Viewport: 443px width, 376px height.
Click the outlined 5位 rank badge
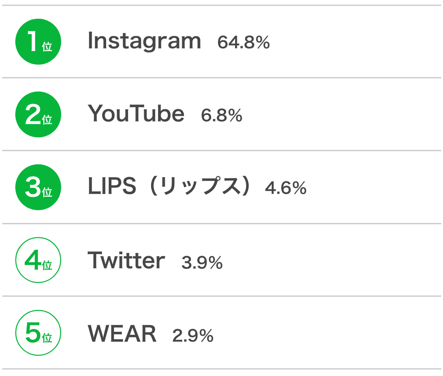38,333
